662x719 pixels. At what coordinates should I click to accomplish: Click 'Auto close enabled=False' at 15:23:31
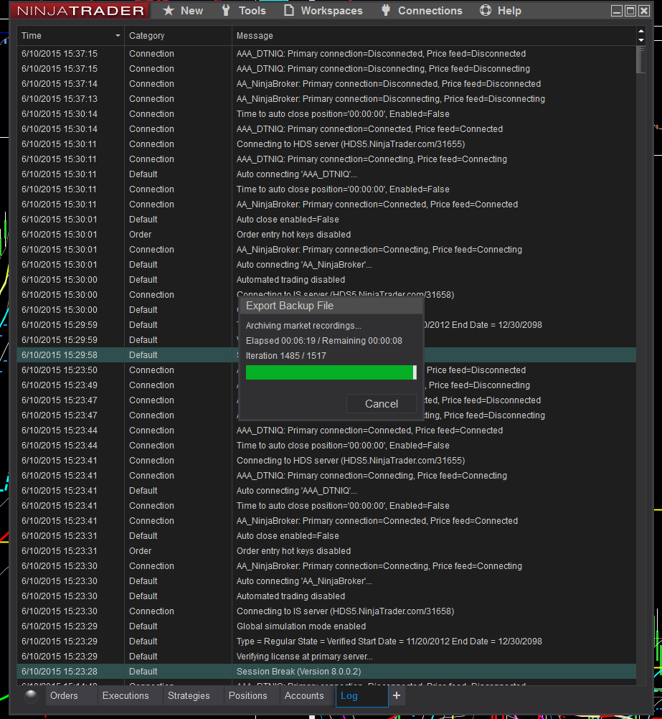[x=288, y=535]
